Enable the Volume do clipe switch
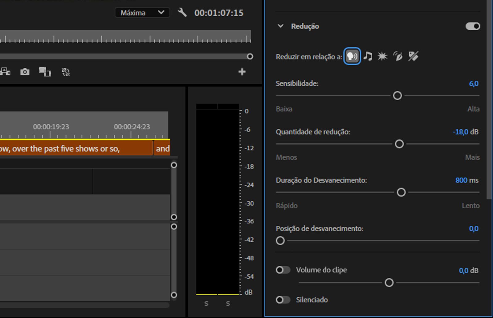This screenshot has width=493, height=318. (x=283, y=270)
